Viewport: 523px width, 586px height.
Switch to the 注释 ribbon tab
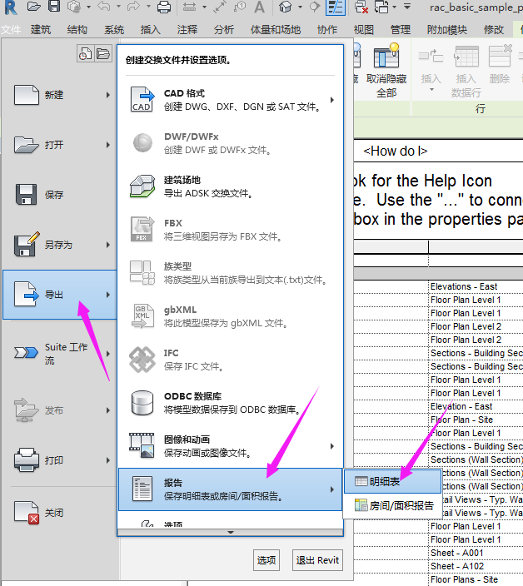[x=187, y=30]
